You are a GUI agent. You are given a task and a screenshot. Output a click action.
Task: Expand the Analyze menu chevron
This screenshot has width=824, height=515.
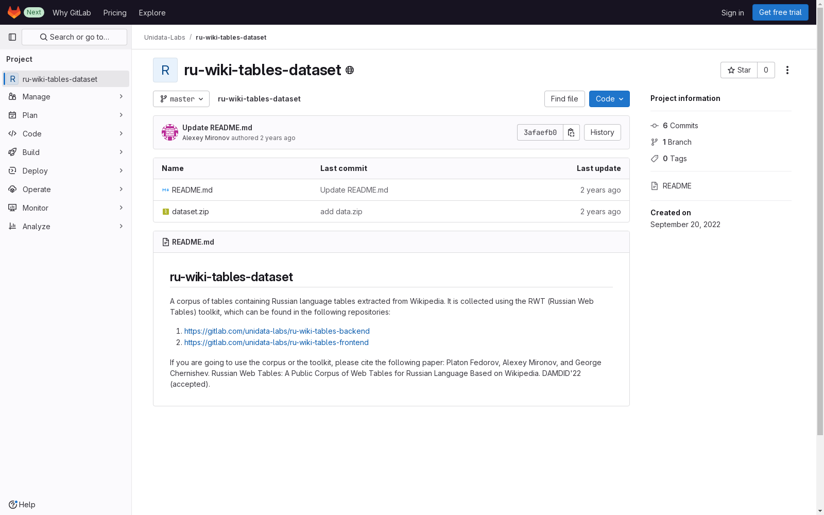coord(121,227)
